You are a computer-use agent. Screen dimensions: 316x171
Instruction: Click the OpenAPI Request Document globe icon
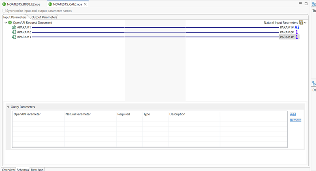(x=10, y=23)
